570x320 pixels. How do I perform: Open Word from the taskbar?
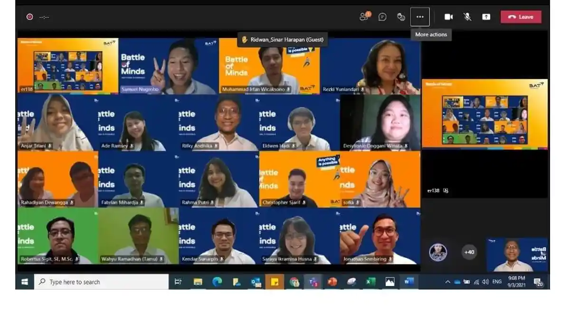click(x=409, y=282)
